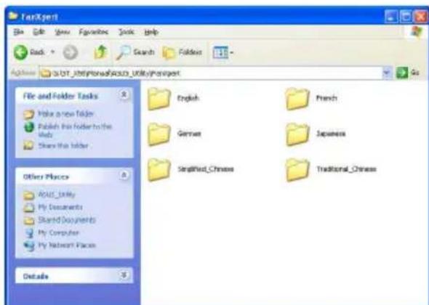
Task: Open Shared Documents link
Action: click(x=67, y=220)
